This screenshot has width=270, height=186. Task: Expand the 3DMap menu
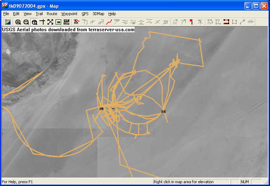pyautogui.click(x=98, y=14)
